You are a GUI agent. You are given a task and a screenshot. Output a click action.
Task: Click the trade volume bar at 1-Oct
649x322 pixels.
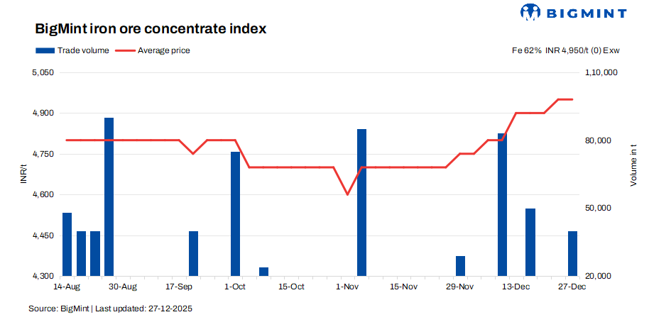click(236, 213)
